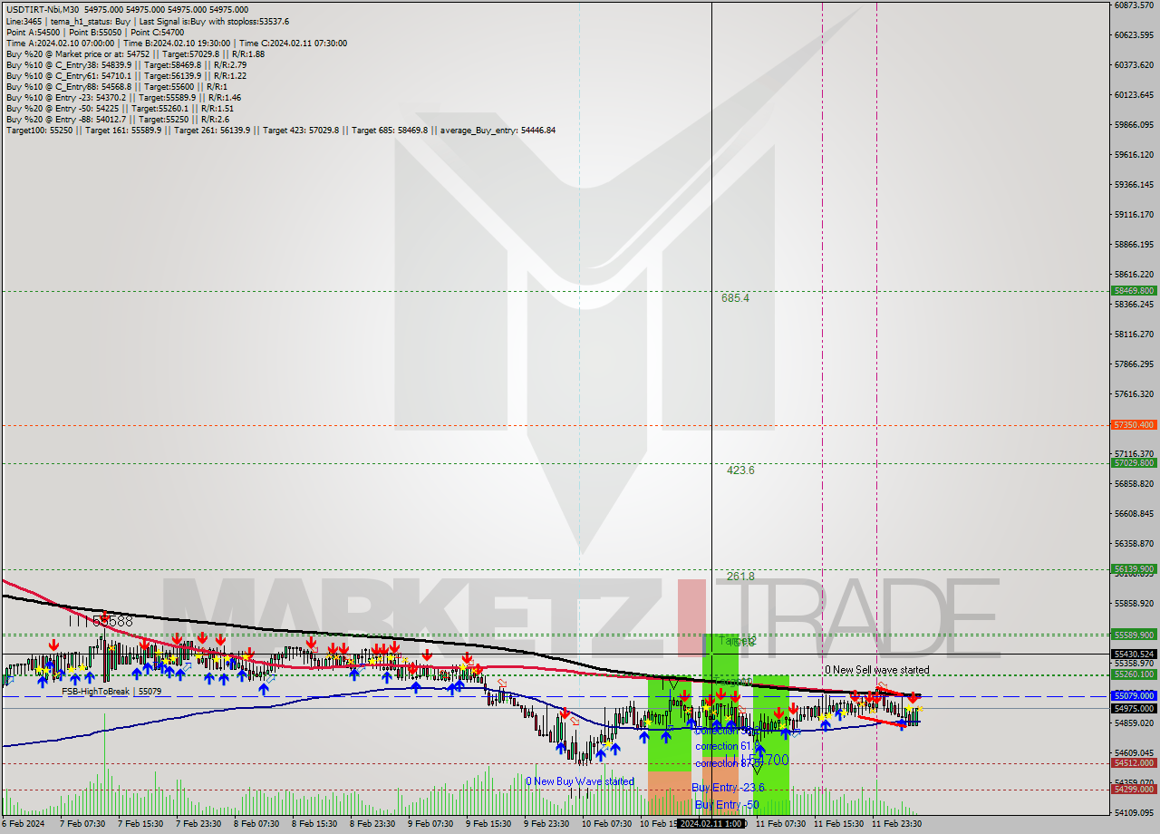Click the 'correction 61.8' label
The height and width of the screenshot is (834, 1160).
coord(725,746)
